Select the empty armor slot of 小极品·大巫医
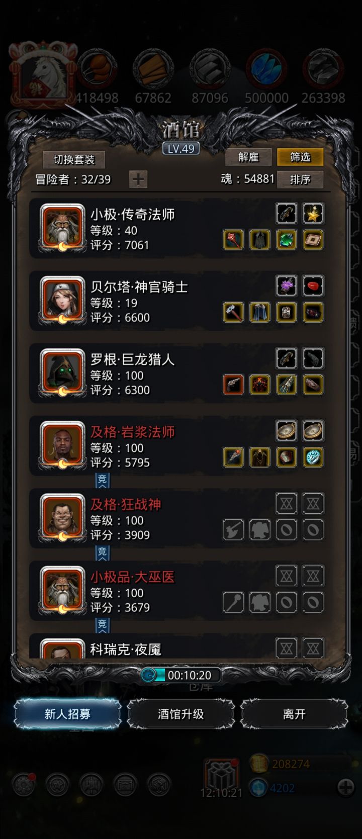 260,602
